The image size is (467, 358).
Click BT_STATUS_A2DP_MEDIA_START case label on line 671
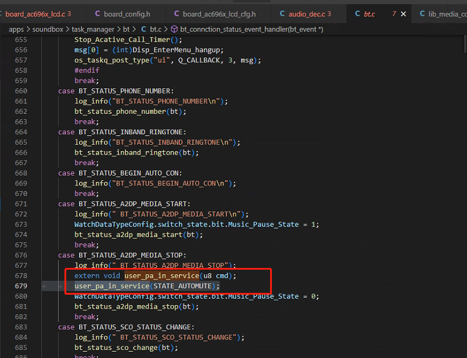(133, 204)
